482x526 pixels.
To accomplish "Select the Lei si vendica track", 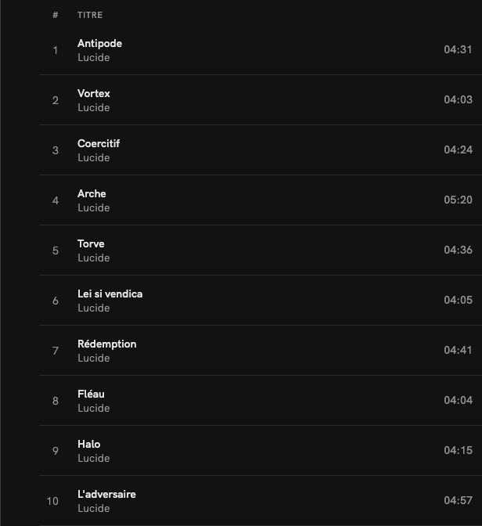I will [110, 294].
